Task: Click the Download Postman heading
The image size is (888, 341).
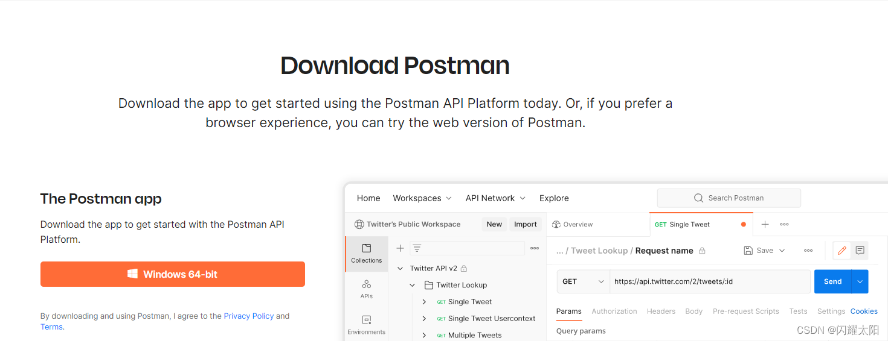Action: click(395, 65)
